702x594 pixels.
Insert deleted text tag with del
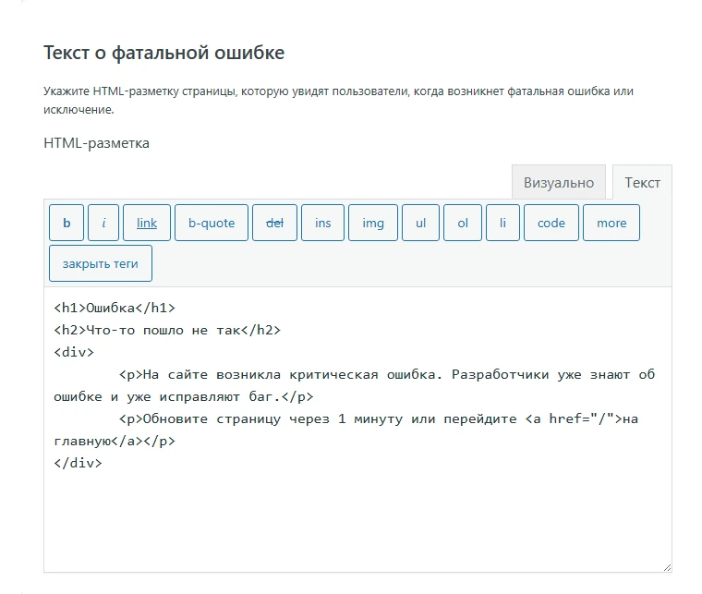[274, 223]
